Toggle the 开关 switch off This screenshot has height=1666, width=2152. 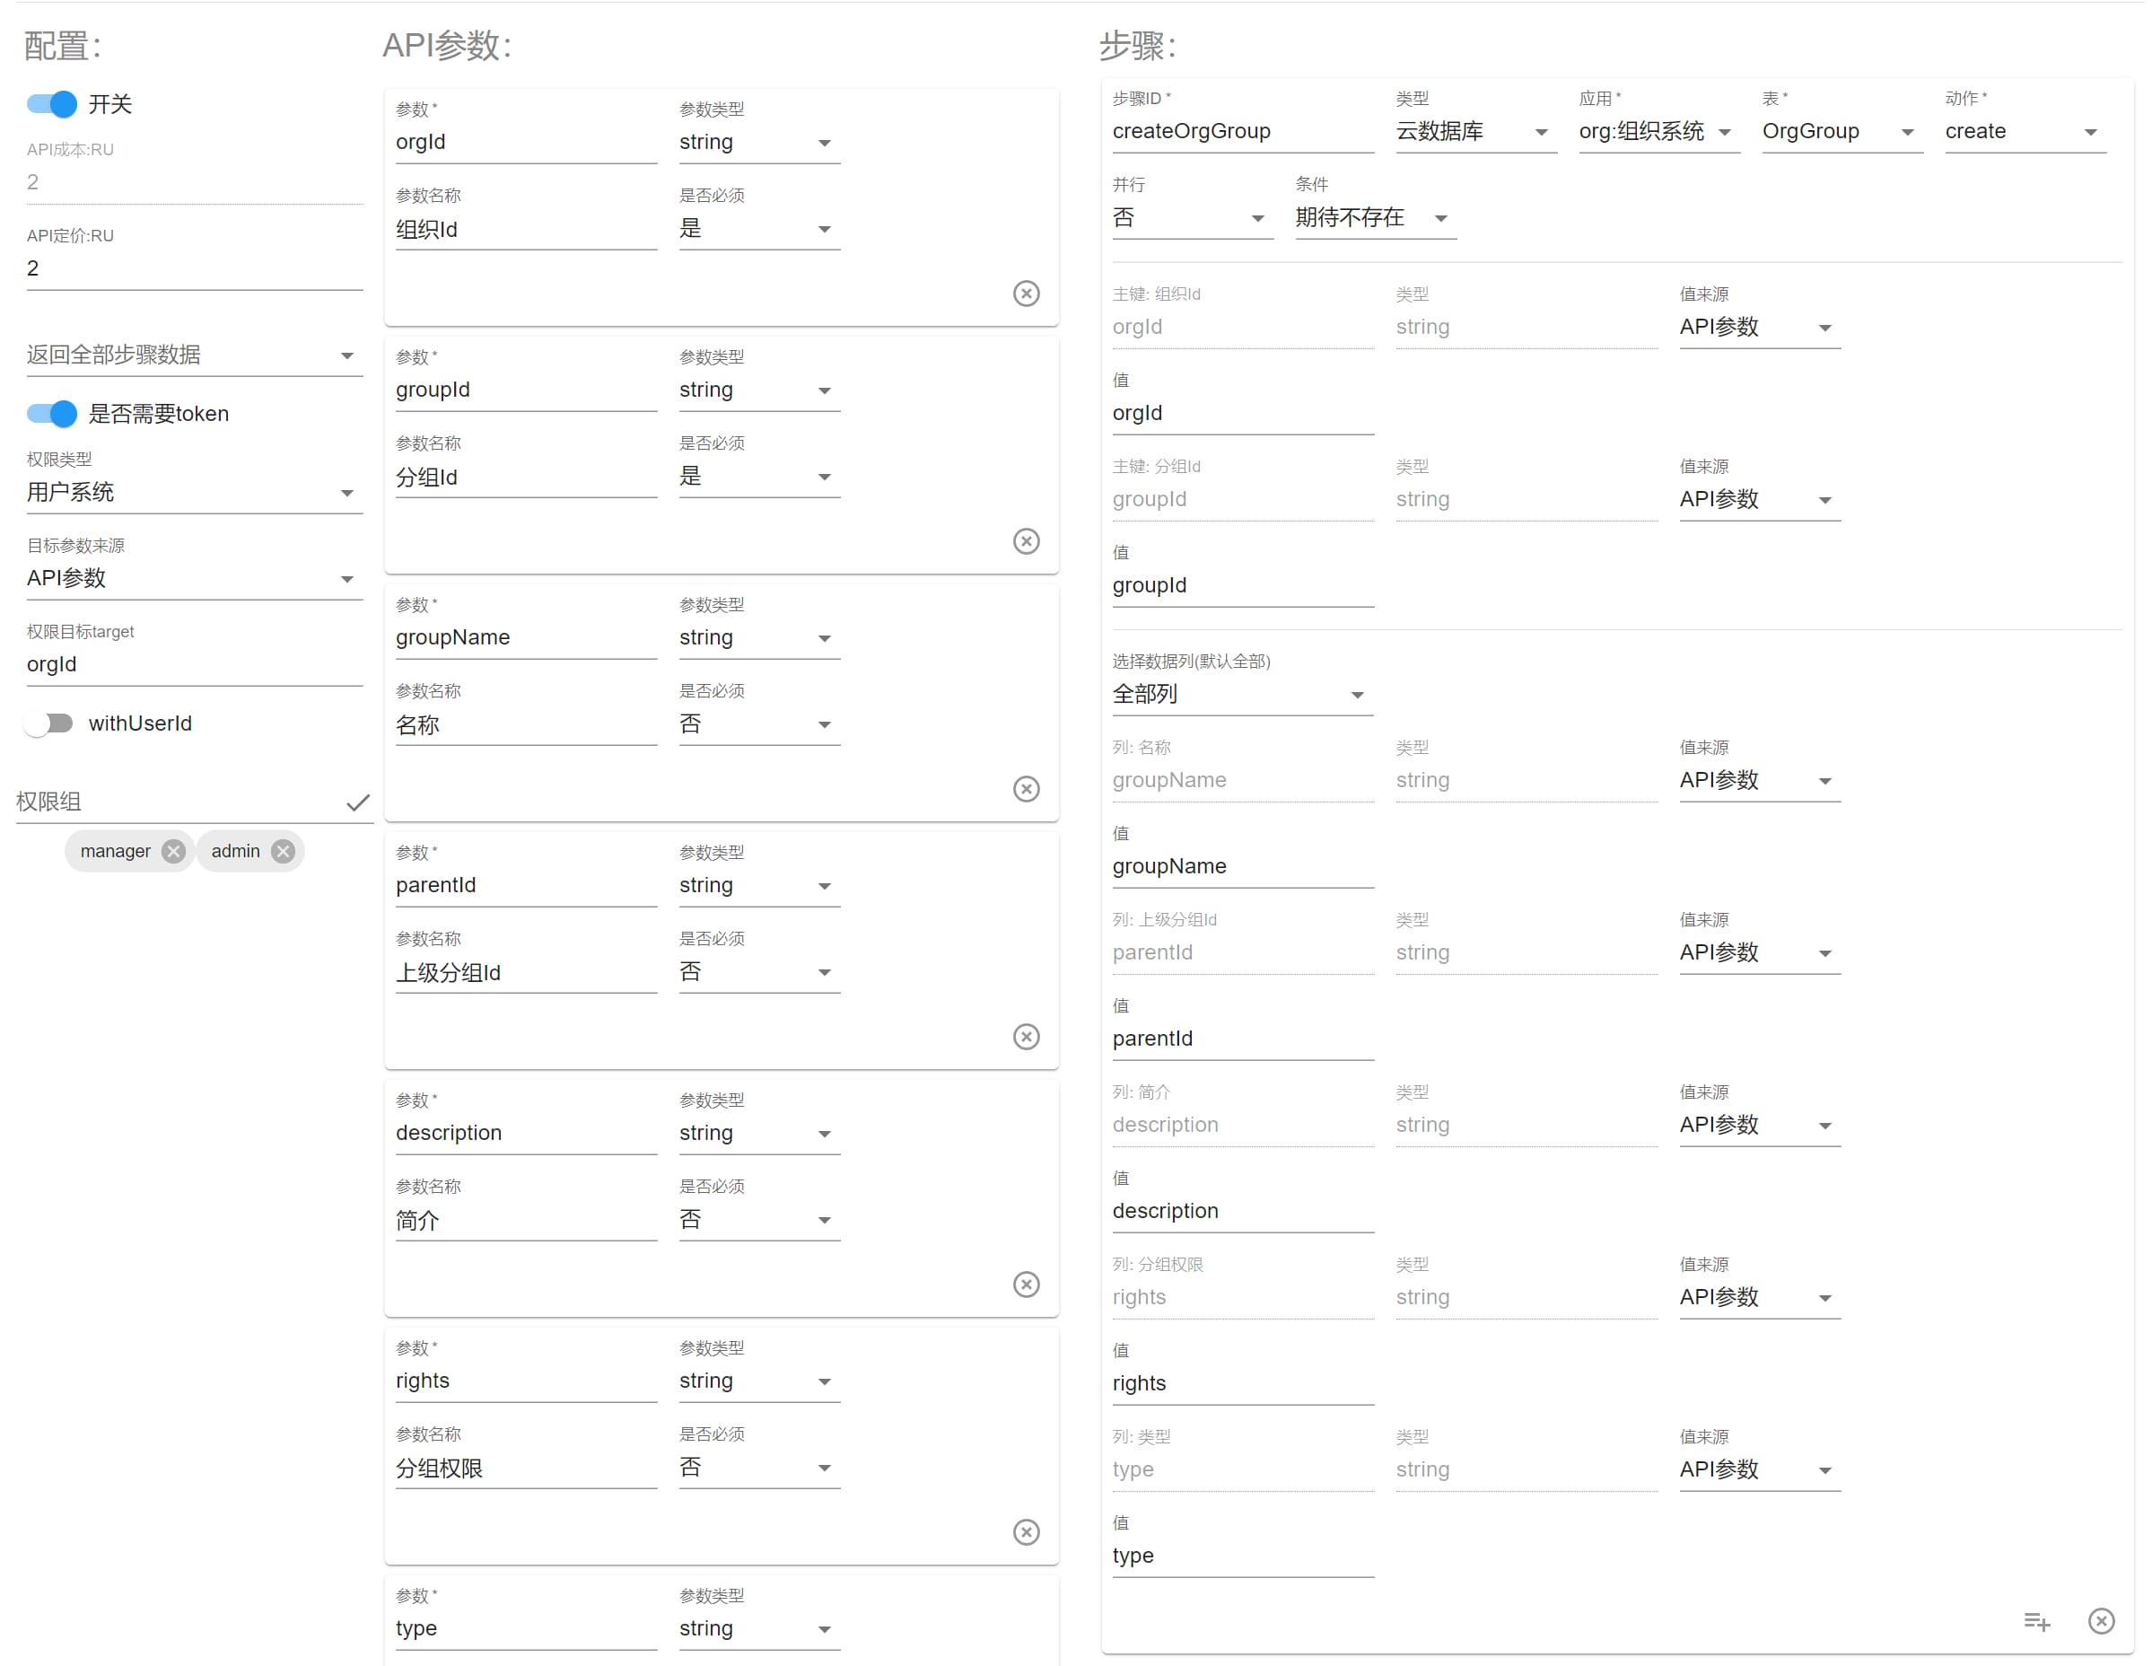pyautogui.click(x=52, y=104)
